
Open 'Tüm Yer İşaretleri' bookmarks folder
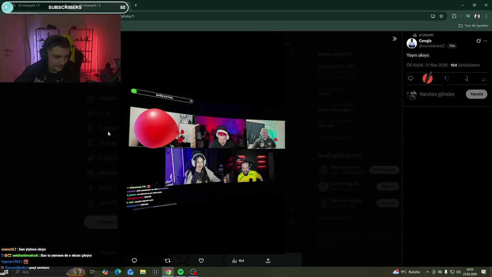[x=474, y=26]
